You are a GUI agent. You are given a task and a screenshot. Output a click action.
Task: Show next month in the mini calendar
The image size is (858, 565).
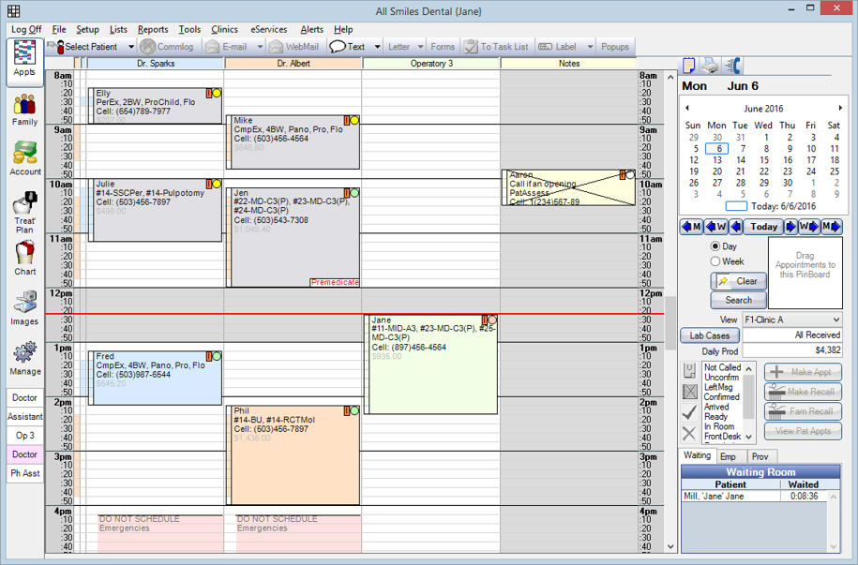[840, 108]
